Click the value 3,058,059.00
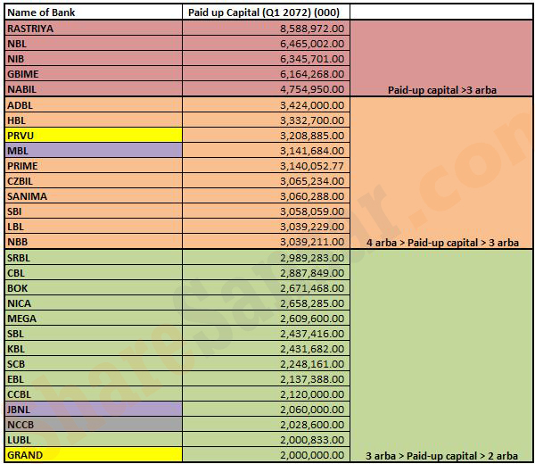 pyautogui.click(x=312, y=211)
